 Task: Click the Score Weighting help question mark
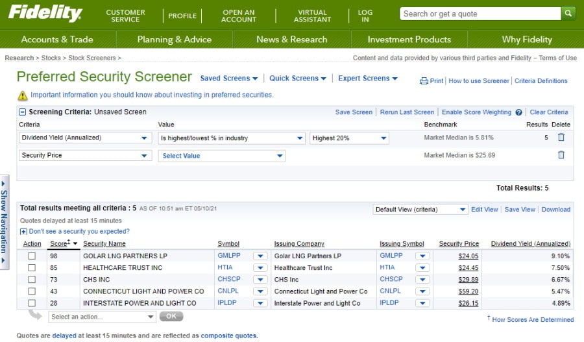tap(518, 112)
